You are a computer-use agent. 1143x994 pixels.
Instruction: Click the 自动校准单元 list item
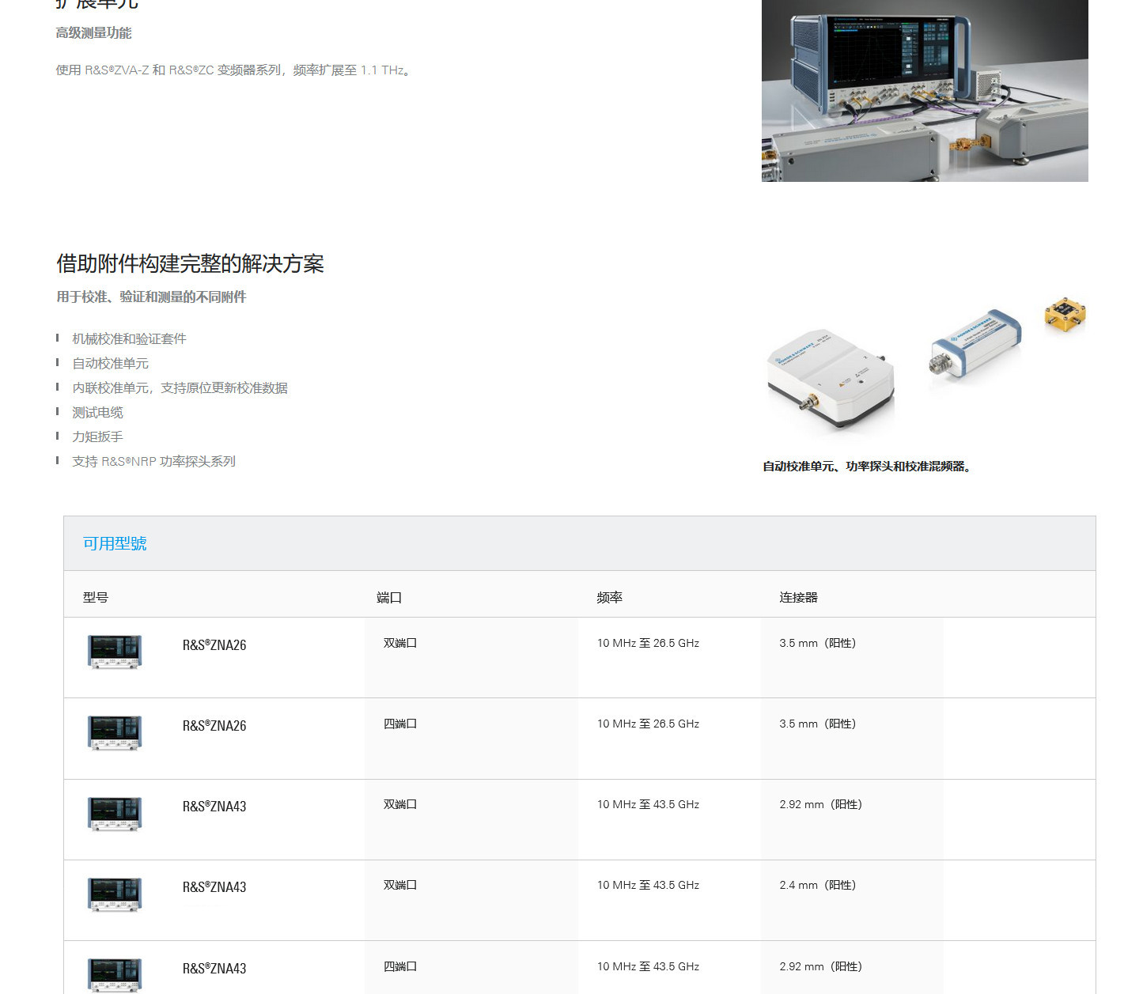pyautogui.click(x=111, y=364)
